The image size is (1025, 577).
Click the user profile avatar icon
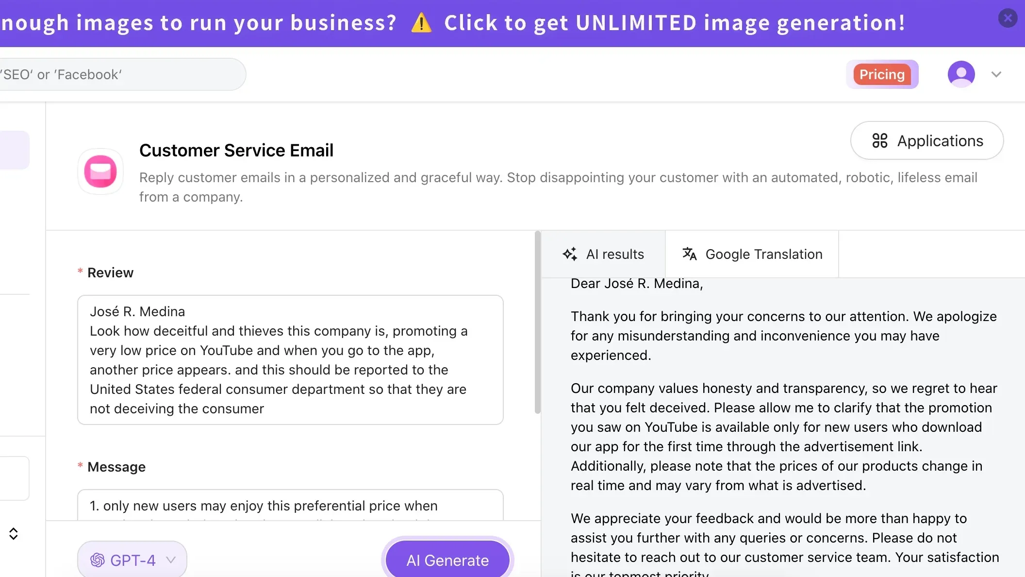(961, 74)
